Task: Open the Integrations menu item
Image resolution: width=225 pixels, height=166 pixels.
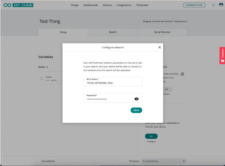Action: tap(124, 5)
